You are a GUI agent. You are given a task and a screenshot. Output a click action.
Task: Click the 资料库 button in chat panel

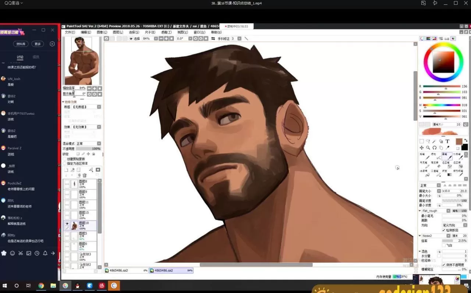pos(21,44)
